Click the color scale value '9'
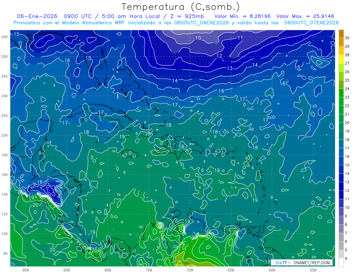355x274 pixels. (x=346, y=216)
